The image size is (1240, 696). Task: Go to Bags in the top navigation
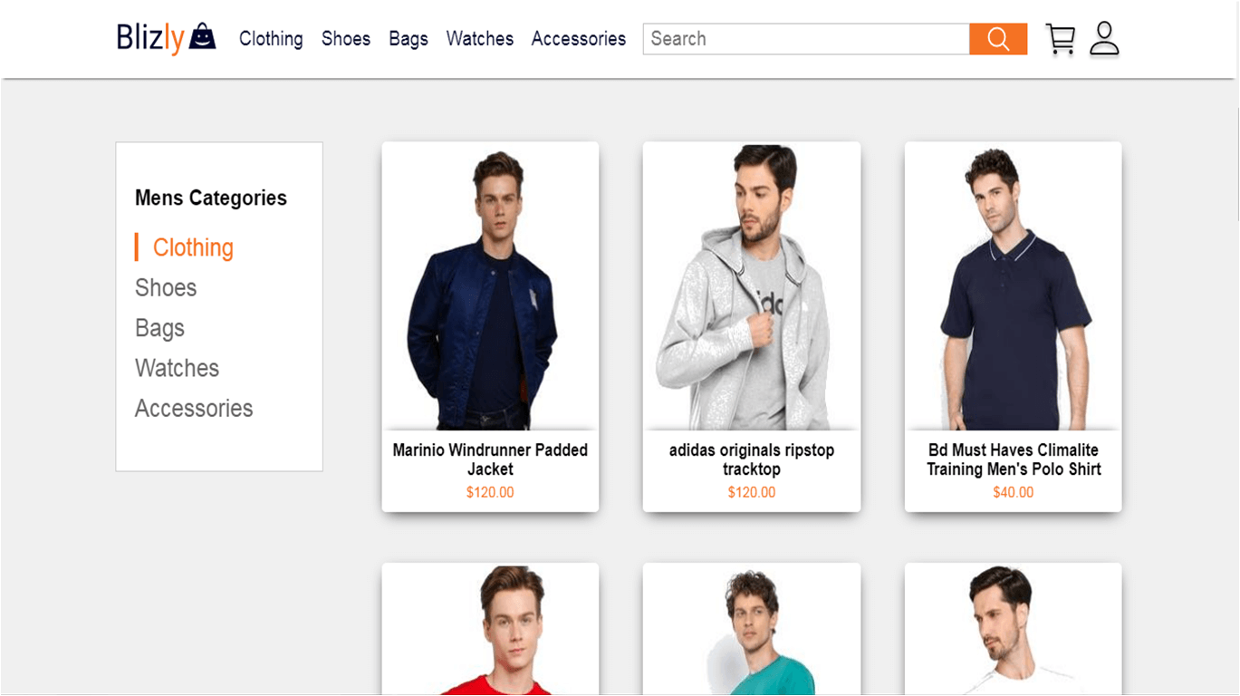(x=409, y=39)
